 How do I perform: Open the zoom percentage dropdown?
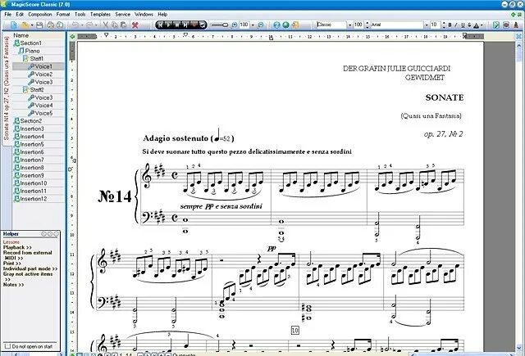point(253,25)
